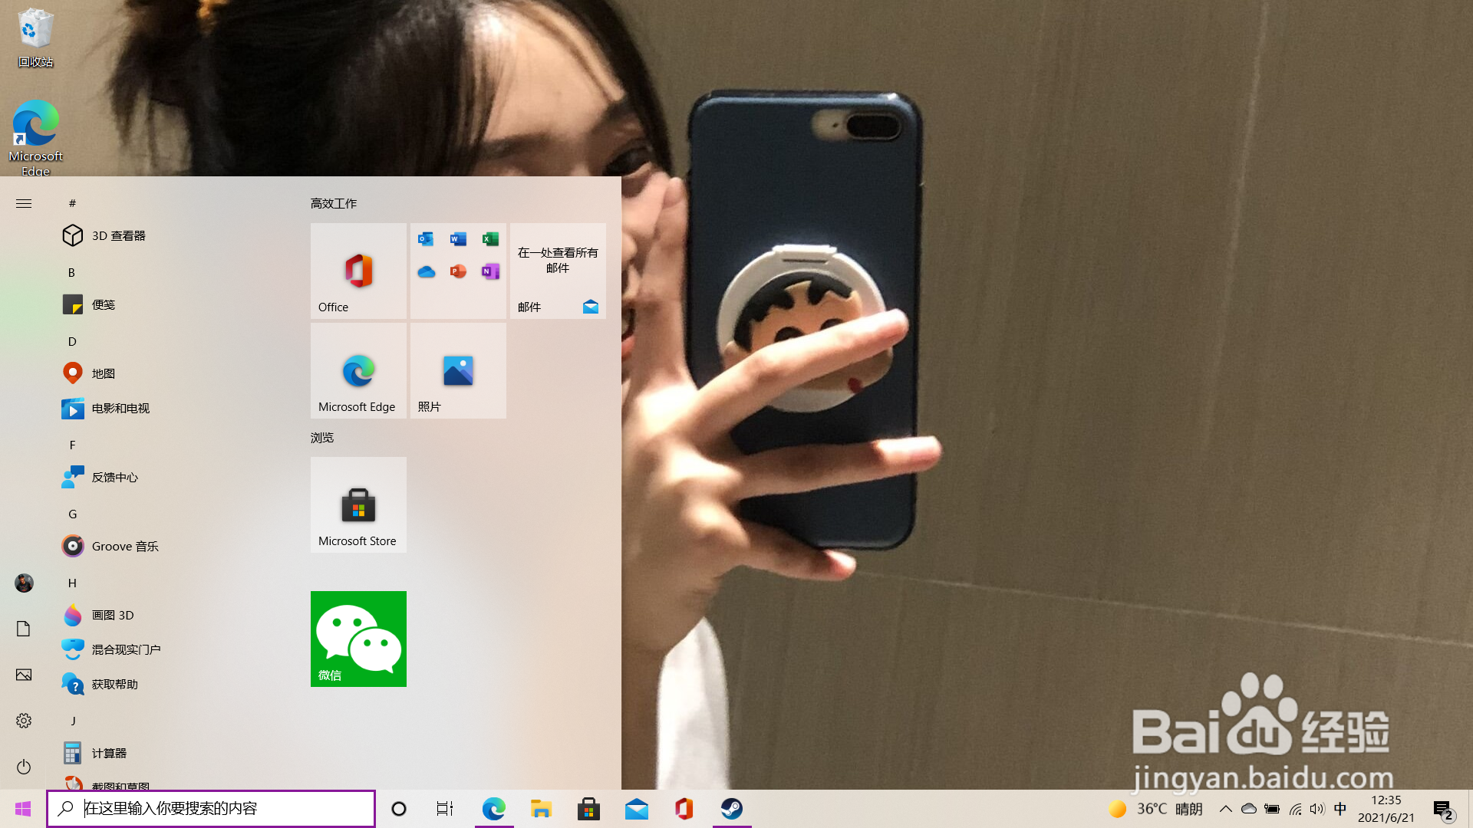Open Task View on the taskbar

click(444, 809)
